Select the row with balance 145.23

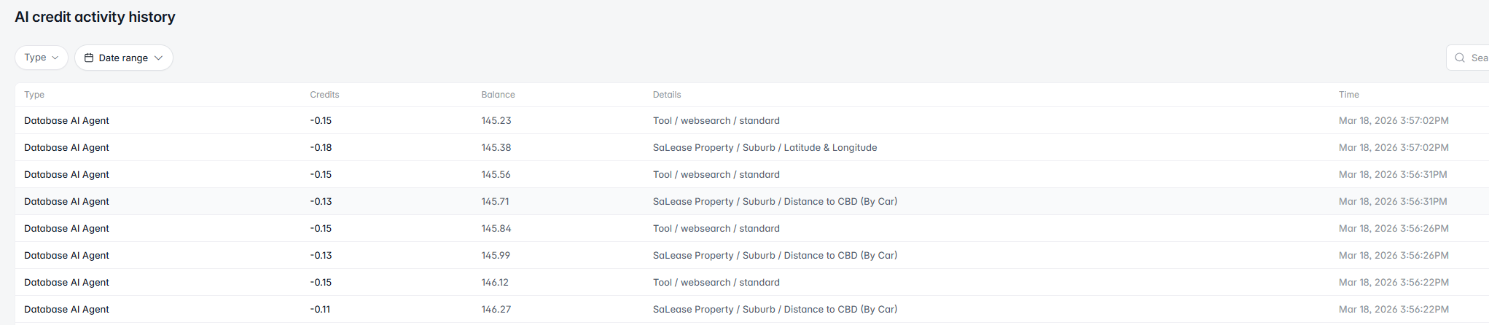[496, 121]
